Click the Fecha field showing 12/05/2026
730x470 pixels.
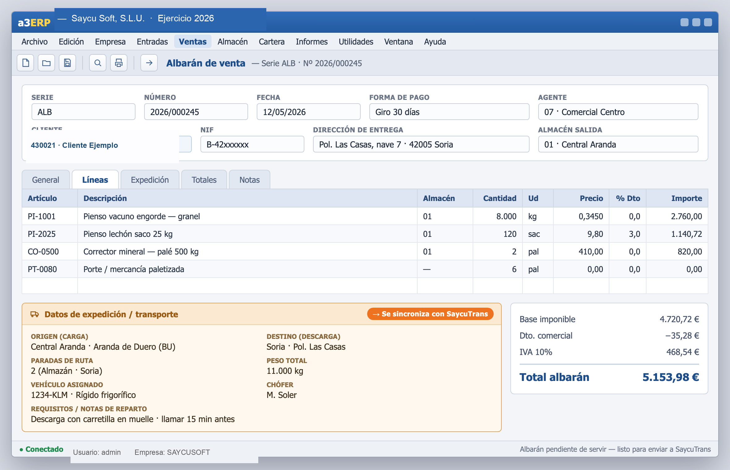tap(308, 112)
